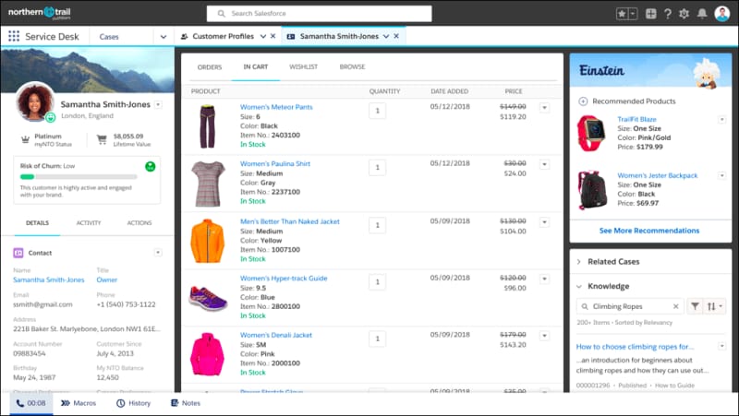
Task: Open the dropdown beside Samantha's profile name
Action: click(x=158, y=104)
